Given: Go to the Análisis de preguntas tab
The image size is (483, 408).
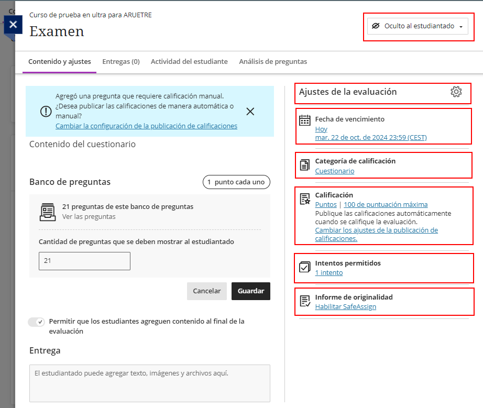Looking at the screenshot, I should pyautogui.click(x=273, y=62).
